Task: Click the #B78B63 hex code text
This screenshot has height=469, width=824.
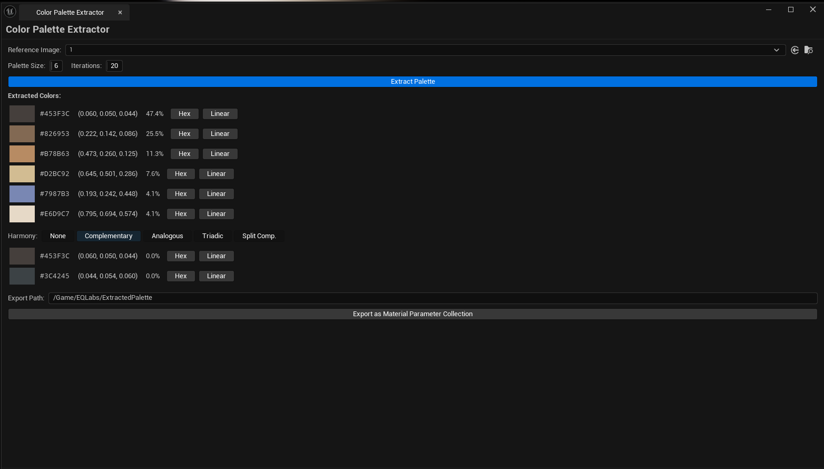Action: tap(55, 154)
